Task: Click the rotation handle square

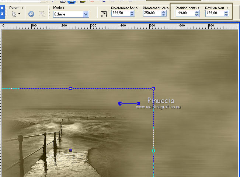Action: pyautogui.click(x=138, y=103)
